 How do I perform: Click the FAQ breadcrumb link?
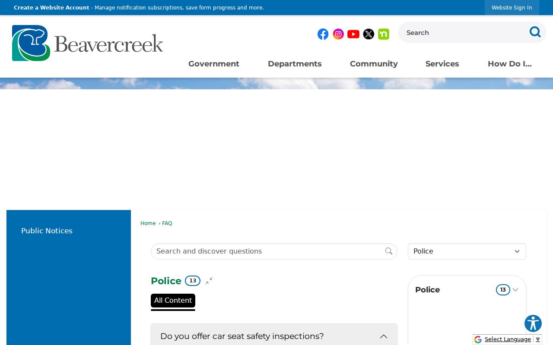pos(167,223)
